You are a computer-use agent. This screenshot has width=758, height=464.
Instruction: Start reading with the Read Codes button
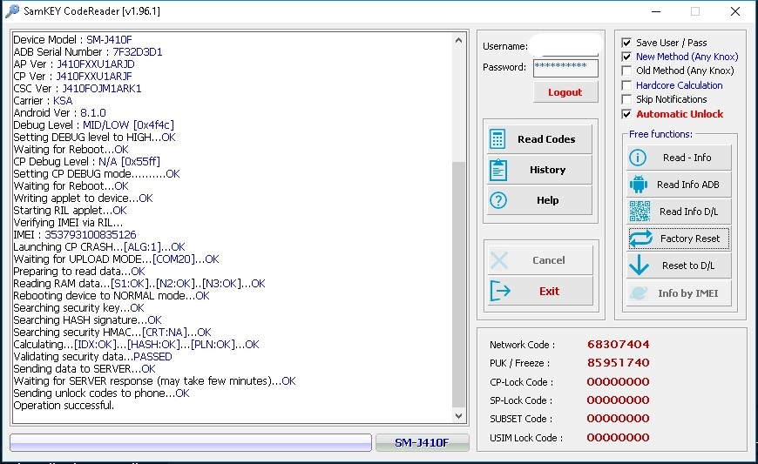point(539,139)
